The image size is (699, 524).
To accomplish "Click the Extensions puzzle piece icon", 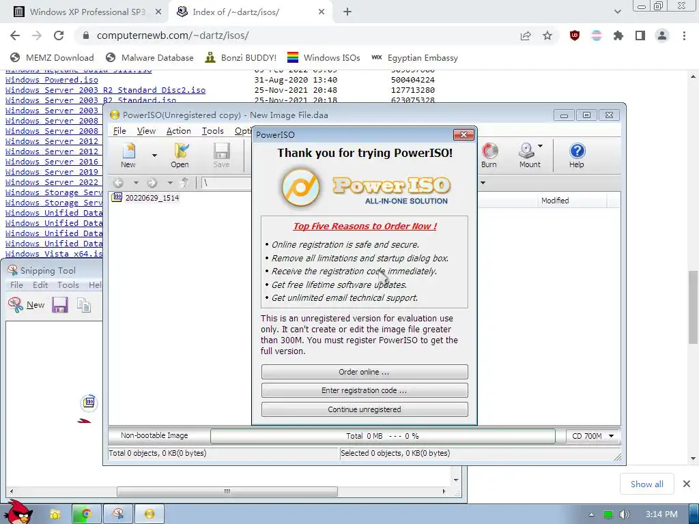I will pyautogui.click(x=618, y=35).
